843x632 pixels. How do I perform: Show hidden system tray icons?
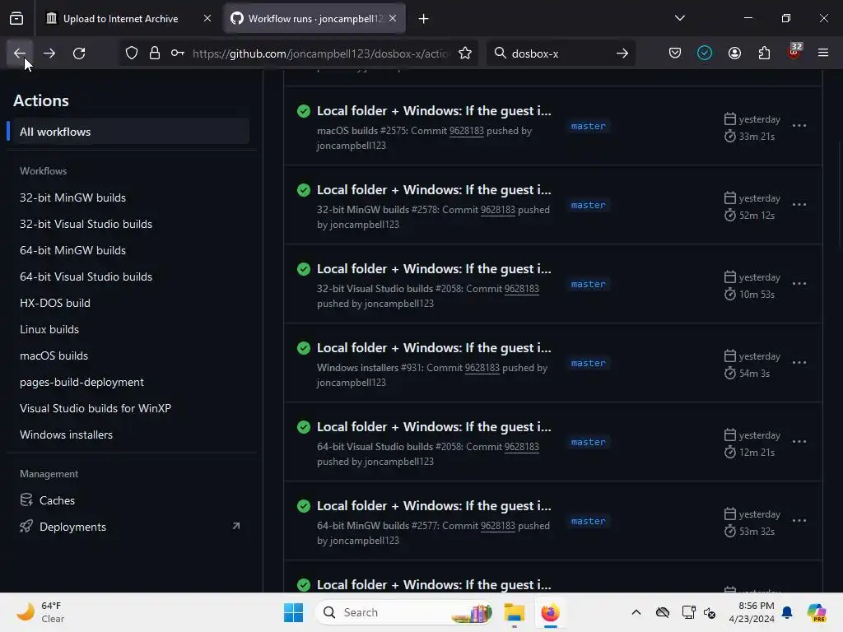coord(636,612)
